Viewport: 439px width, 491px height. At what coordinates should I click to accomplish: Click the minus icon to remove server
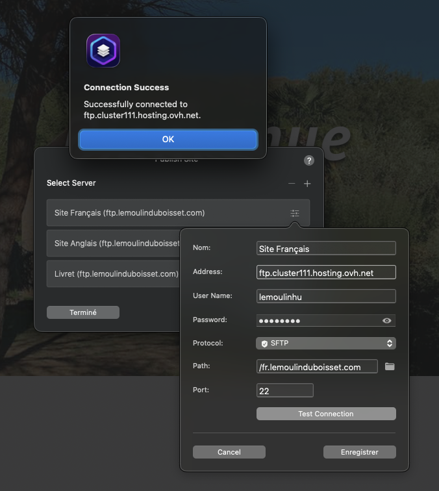tap(292, 184)
